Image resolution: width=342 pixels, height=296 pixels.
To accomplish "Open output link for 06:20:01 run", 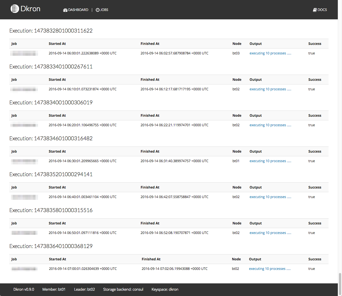I will point(270,125).
